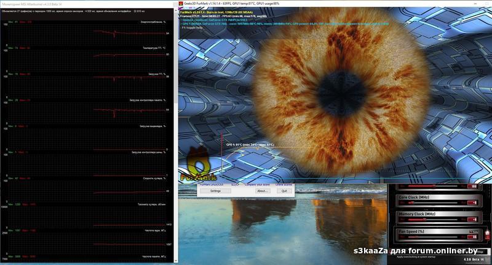492x265 pixels.
Task: Click the 4.3.0 Beta 14 version text
Action: 473,259
